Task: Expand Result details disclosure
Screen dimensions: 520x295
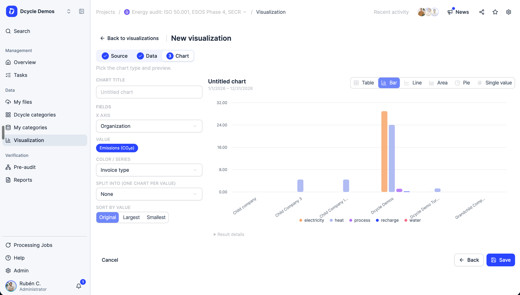Action: click(229, 234)
